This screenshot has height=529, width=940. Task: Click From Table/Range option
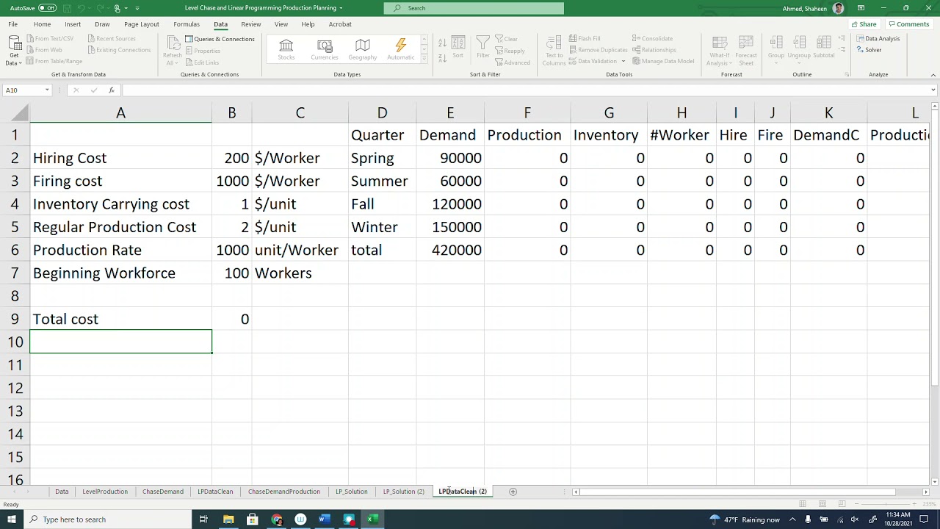[x=54, y=61]
